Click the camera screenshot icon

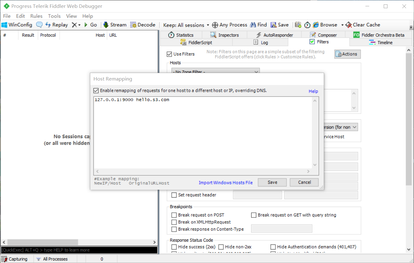[298, 25]
